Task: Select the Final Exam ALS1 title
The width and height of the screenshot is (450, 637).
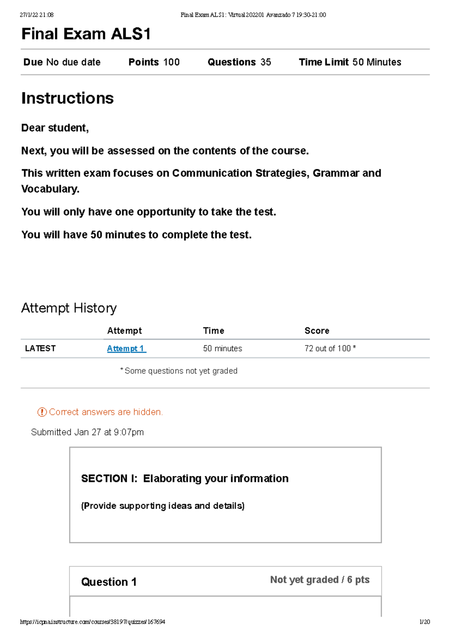Action: point(86,34)
